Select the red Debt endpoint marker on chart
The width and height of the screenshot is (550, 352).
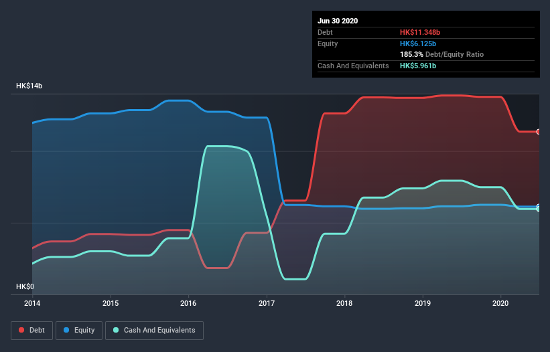[539, 132]
